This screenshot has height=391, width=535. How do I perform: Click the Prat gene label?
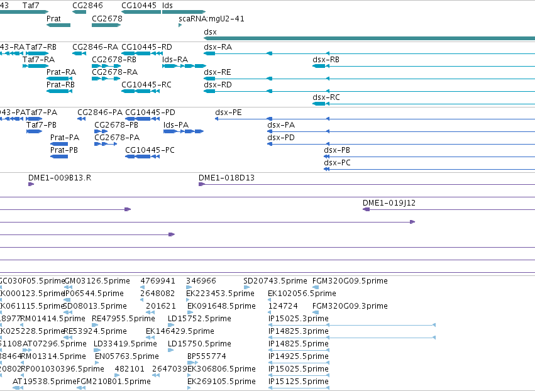53,19
